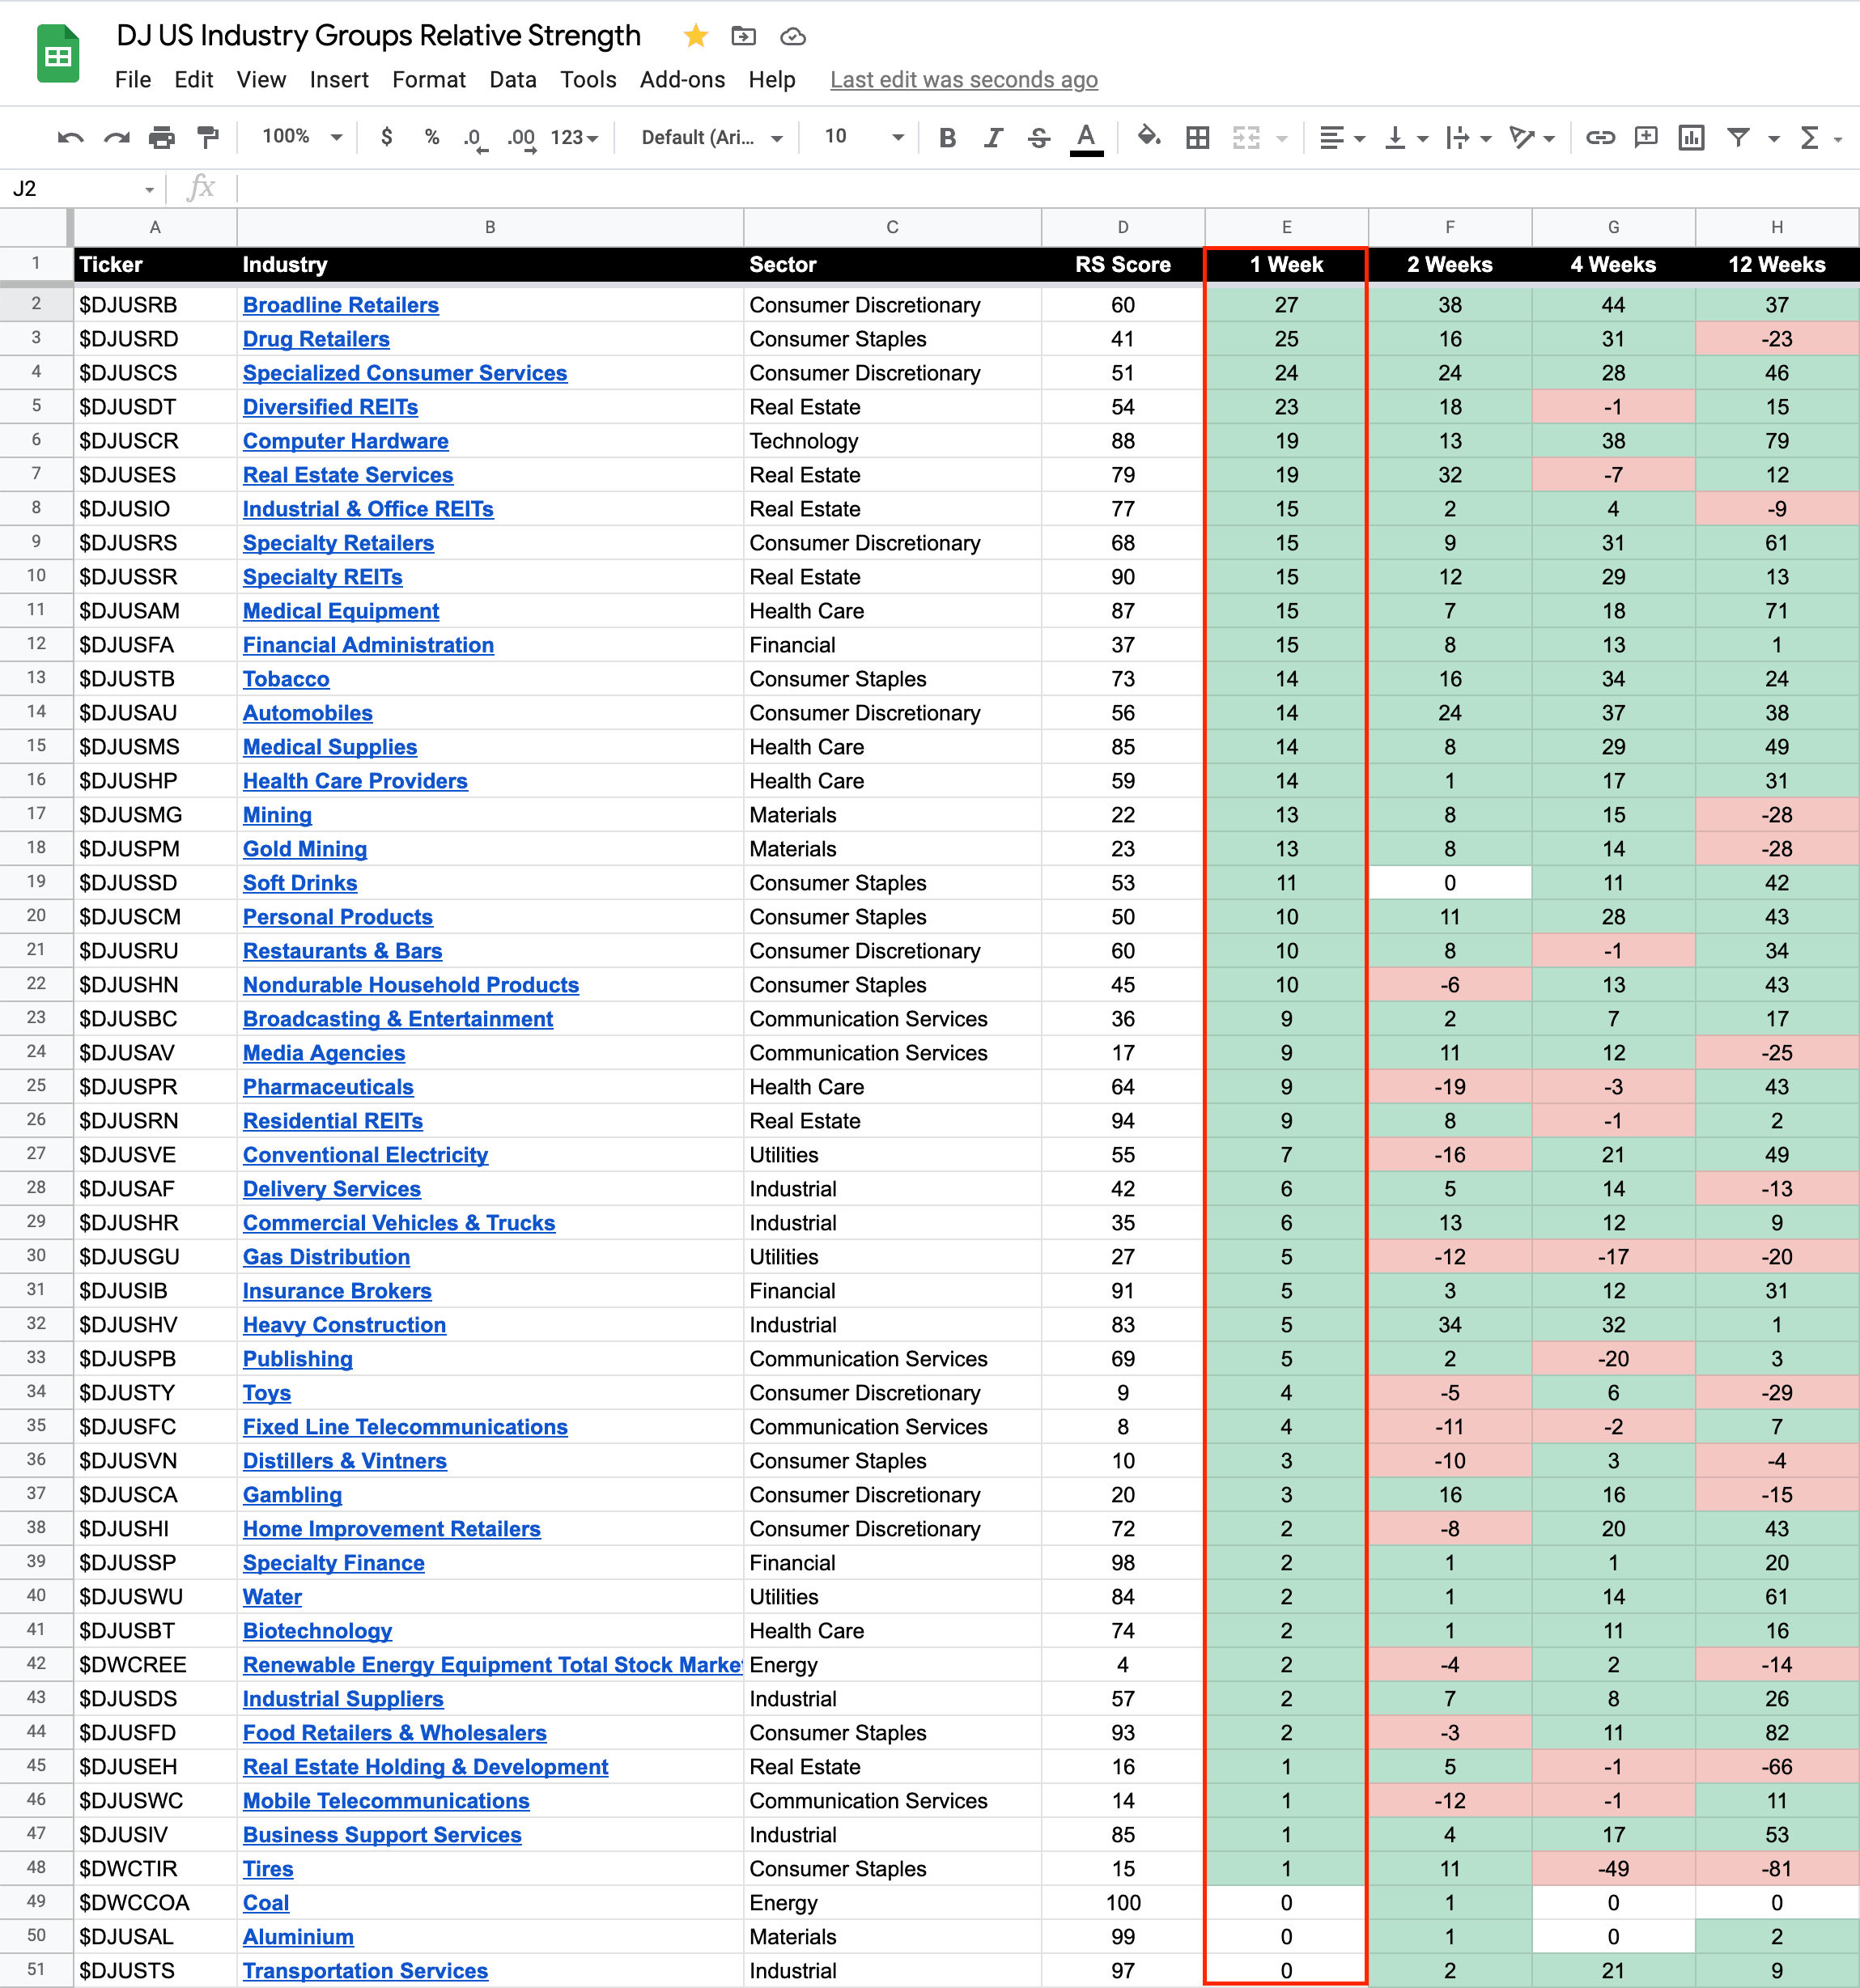Click the Print icon
This screenshot has width=1860, height=1988.
(x=162, y=138)
